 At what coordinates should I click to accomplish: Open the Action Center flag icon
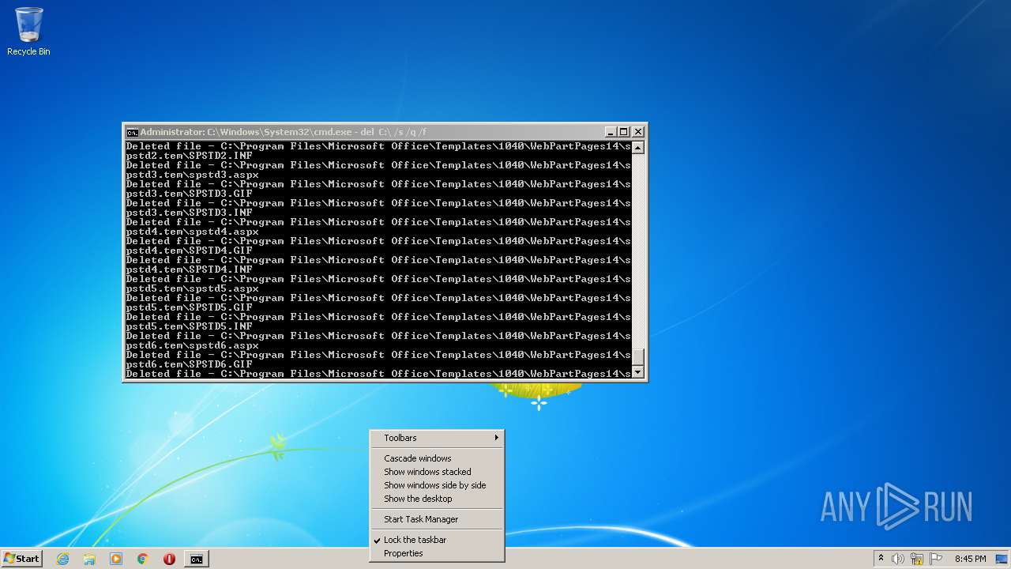936,559
